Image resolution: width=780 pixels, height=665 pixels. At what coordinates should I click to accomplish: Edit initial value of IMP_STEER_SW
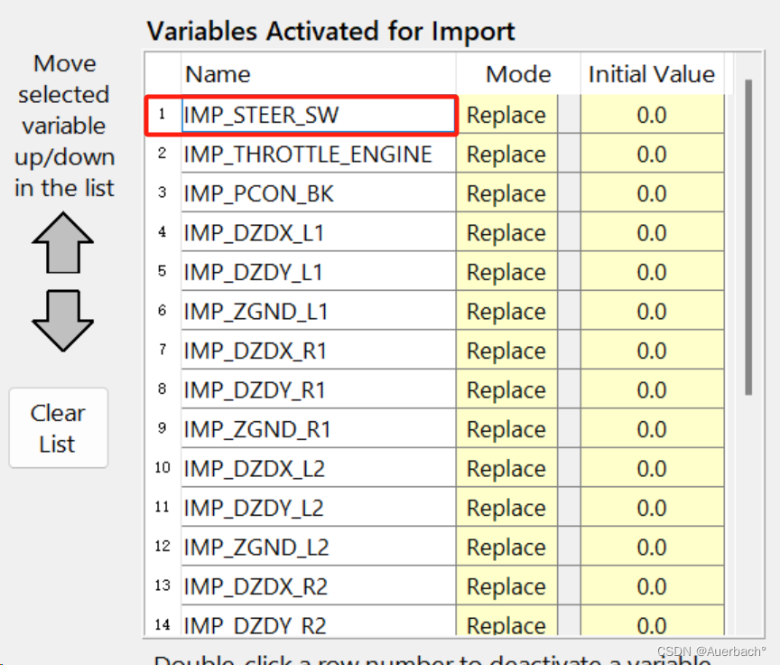[652, 115]
